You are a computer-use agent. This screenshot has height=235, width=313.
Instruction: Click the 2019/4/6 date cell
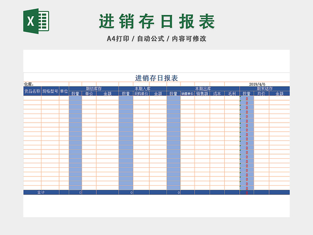tap(257, 84)
